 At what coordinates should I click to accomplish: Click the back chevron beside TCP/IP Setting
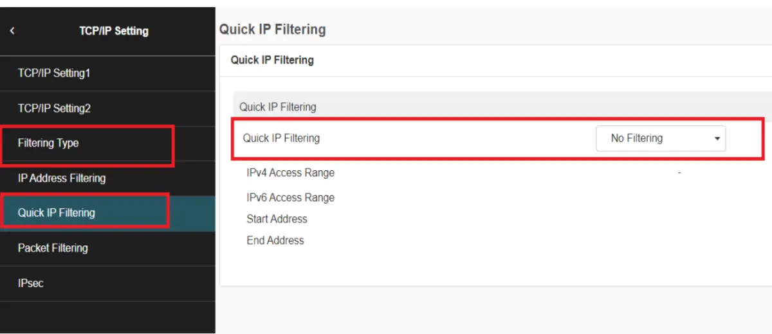coord(12,30)
